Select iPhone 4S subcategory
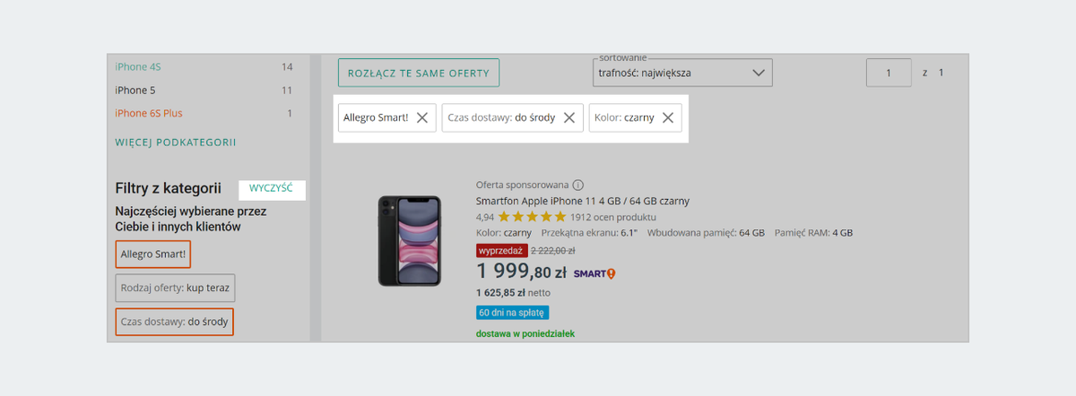Screen dimensions: 1076x396 [x=138, y=67]
